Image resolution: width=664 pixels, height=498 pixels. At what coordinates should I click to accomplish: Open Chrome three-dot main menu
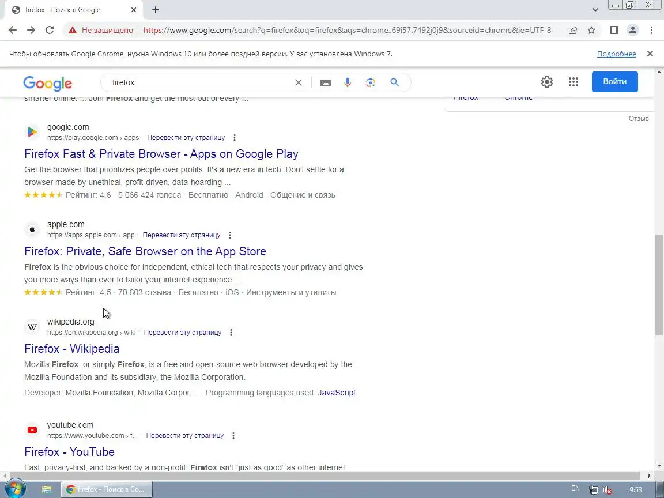tap(651, 30)
